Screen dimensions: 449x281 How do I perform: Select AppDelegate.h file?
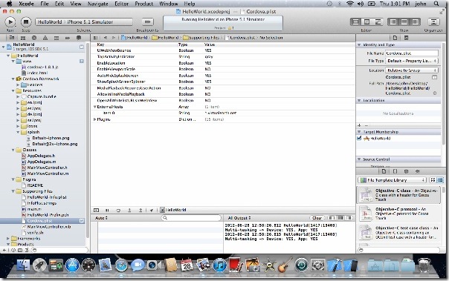(41, 156)
